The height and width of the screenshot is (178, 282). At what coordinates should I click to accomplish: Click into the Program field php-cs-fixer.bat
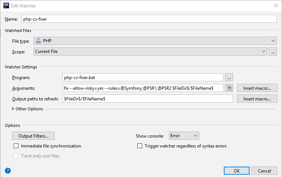point(143,77)
